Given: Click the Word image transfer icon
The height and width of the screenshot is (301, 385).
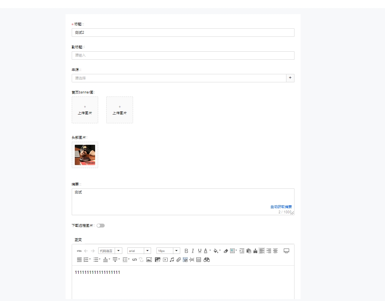Looking at the screenshot, I should coord(185,260).
